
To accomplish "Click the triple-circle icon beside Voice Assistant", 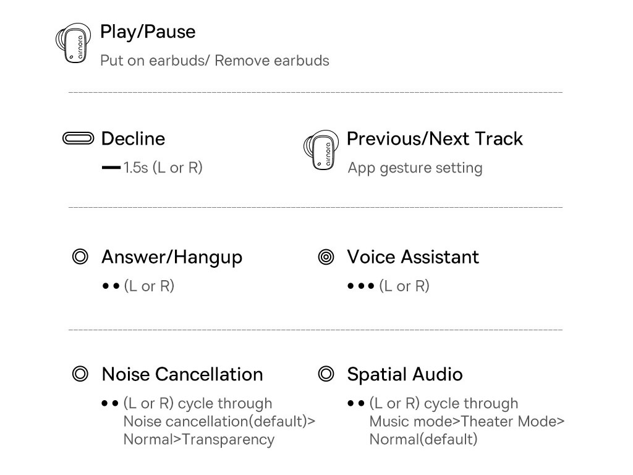I will [x=326, y=257].
